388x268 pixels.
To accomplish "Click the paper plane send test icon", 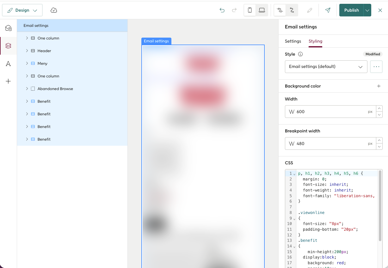I will (328, 10).
